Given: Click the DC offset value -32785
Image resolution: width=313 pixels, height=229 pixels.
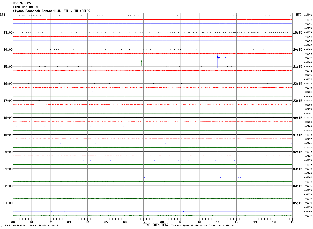Looking at the screenshot, I should click(x=308, y=122).
